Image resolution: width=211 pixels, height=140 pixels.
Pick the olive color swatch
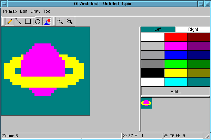coord(199,73)
